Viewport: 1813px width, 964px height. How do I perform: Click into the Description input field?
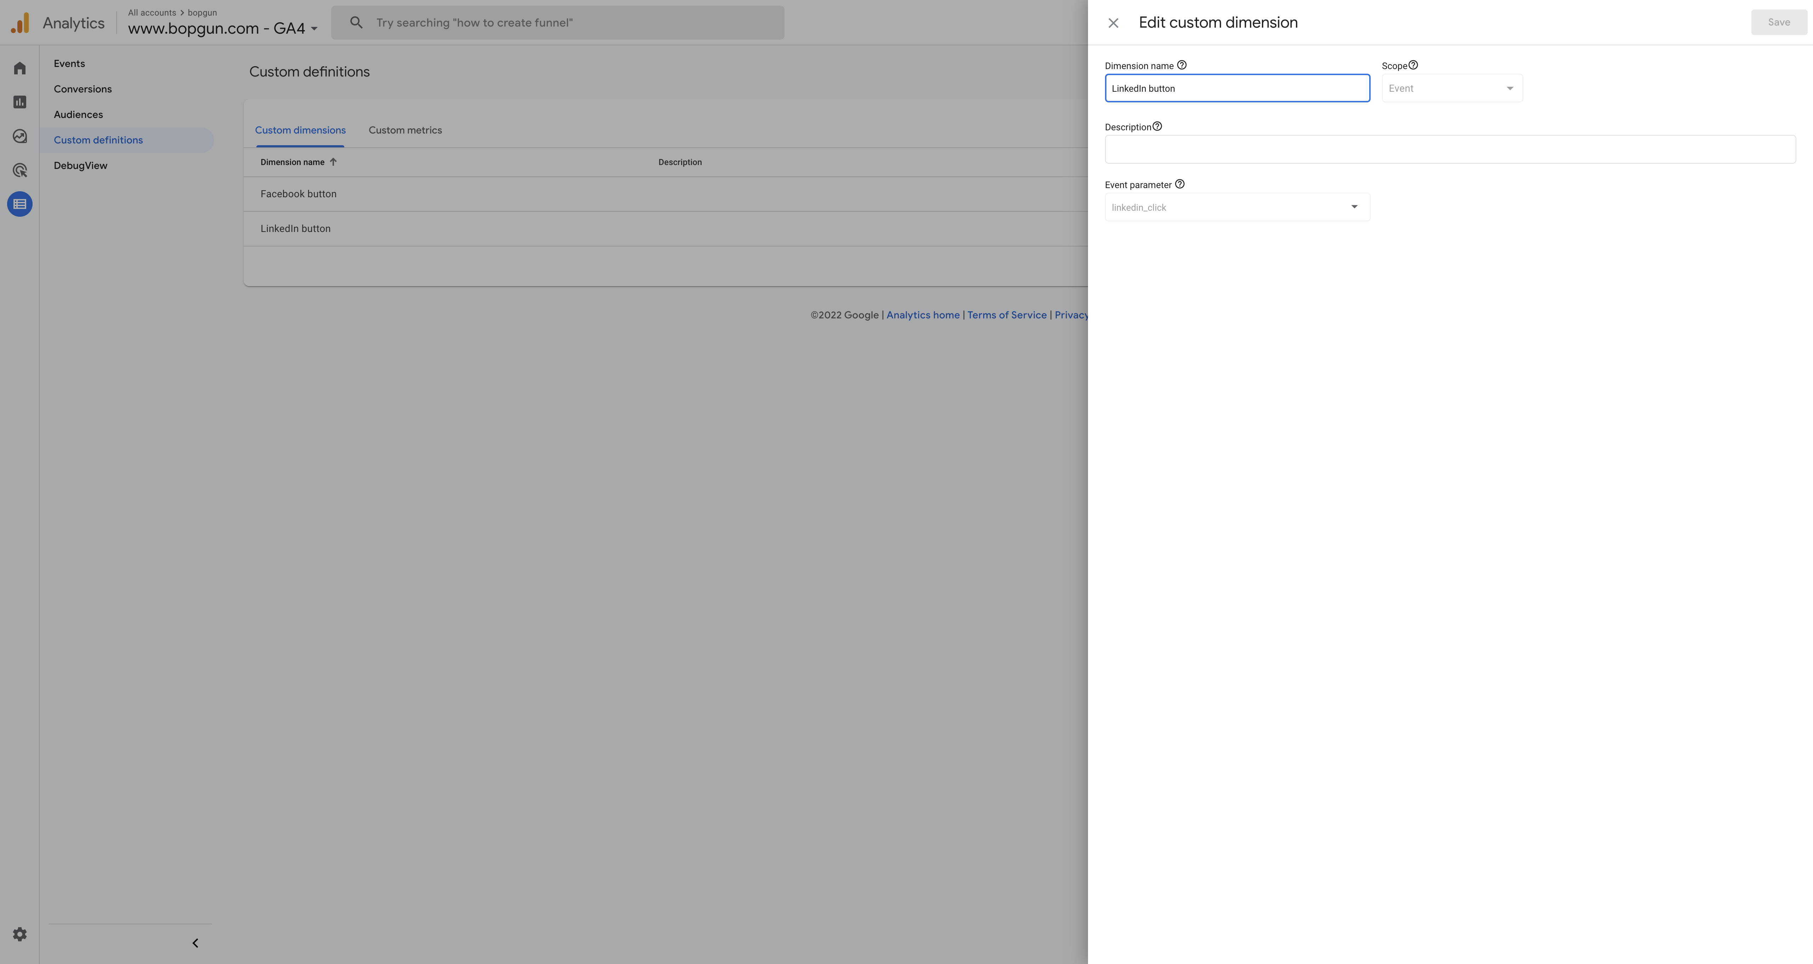(1450, 149)
